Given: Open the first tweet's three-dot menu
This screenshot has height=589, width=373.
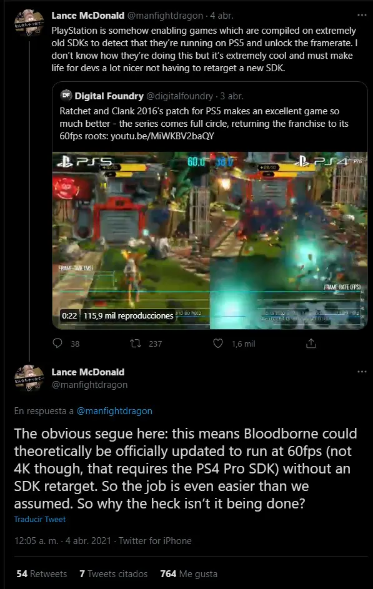Looking at the screenshot, I should pos(362,15).
